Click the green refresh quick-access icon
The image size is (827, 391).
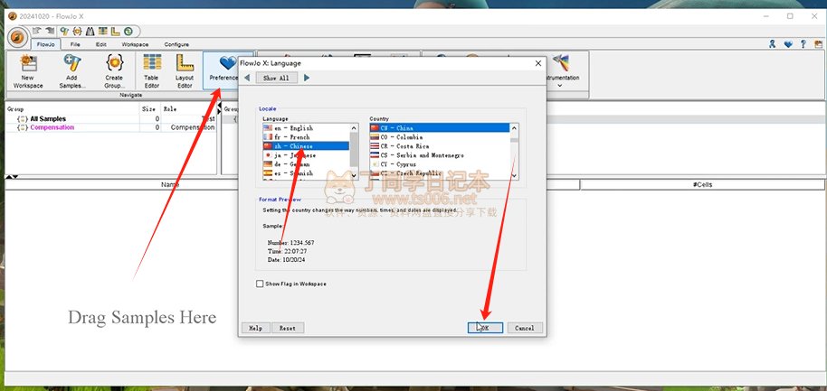point(128,31)
